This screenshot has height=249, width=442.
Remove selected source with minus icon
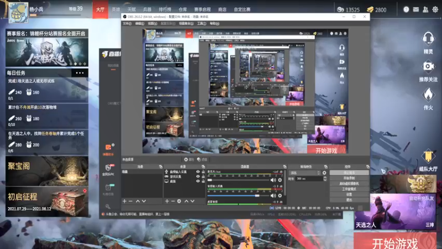coord(173,201)
